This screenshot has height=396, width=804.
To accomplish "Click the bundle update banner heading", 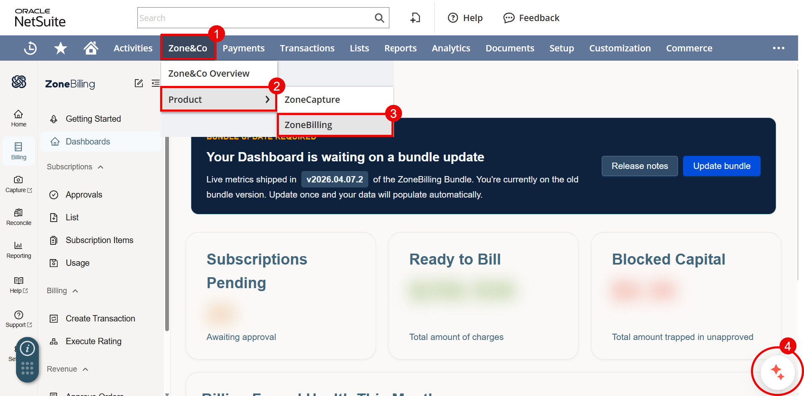I will tap(345, 157).
